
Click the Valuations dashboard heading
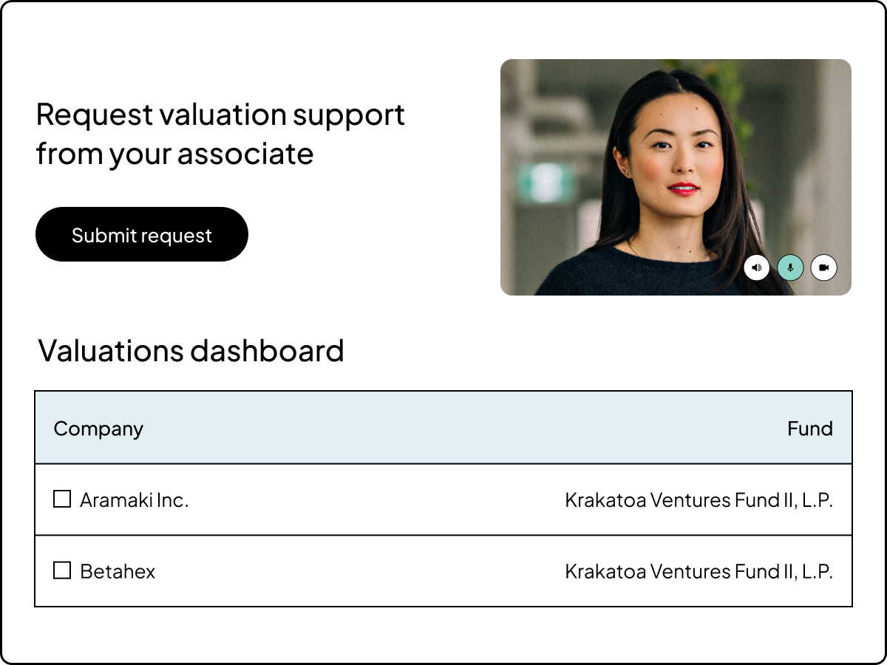click(191, 350)
